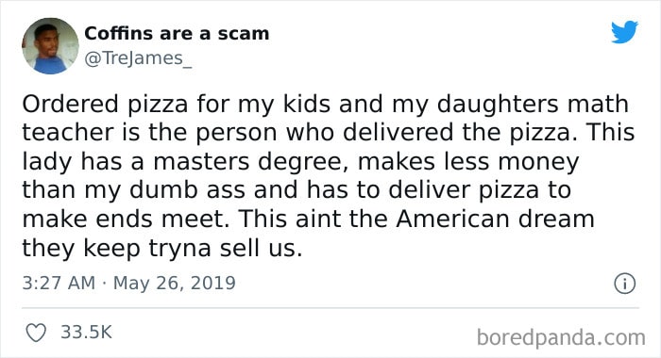
Task: Click the text 'make ends meet'
Action: click(123, 219)
